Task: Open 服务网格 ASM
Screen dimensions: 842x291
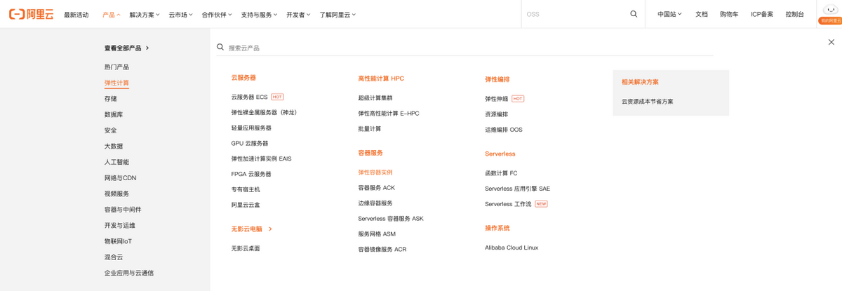Action: tap(377, 234)
